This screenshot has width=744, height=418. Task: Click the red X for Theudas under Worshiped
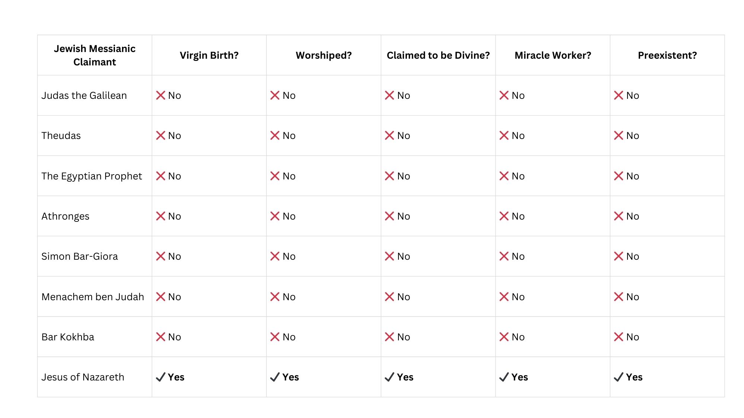click(275, 136)
